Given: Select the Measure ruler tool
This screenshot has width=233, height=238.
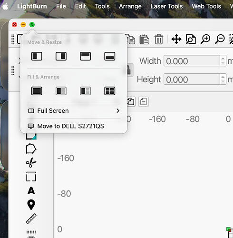Looking at the screenshot, I should 31,218.
